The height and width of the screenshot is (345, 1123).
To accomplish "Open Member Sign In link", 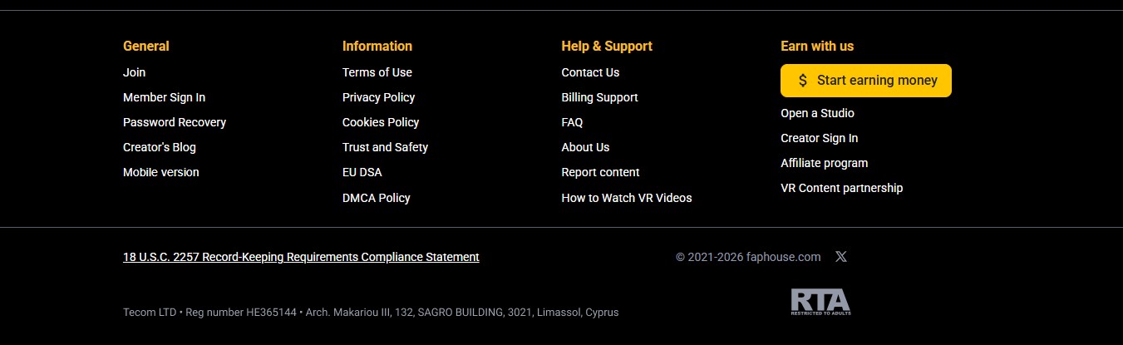I will 164,97.
